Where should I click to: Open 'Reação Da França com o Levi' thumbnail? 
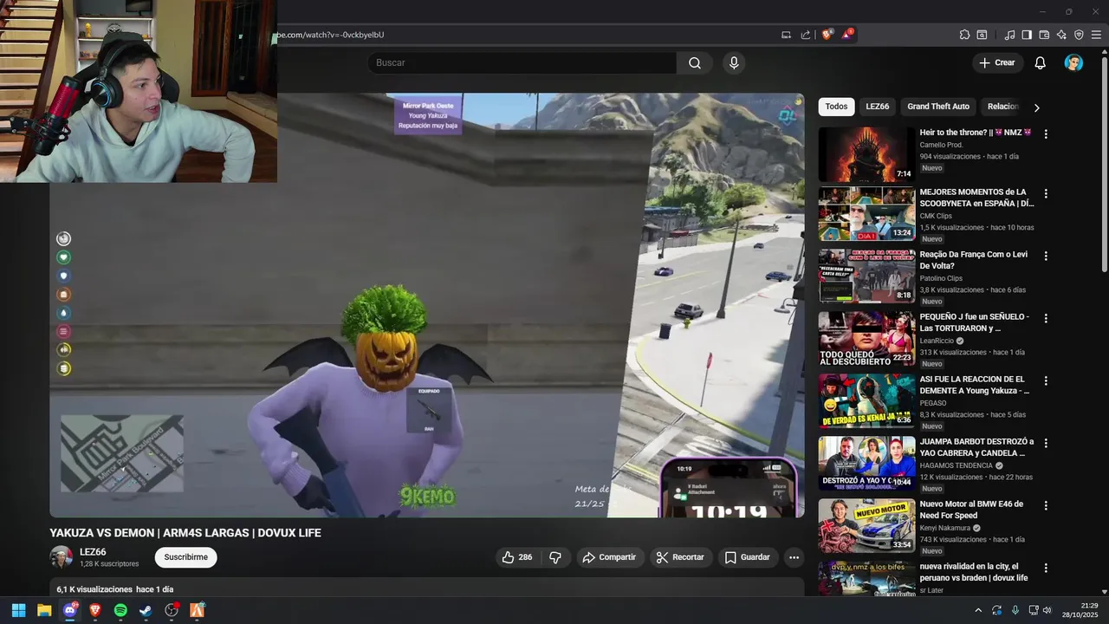point(866,276)
